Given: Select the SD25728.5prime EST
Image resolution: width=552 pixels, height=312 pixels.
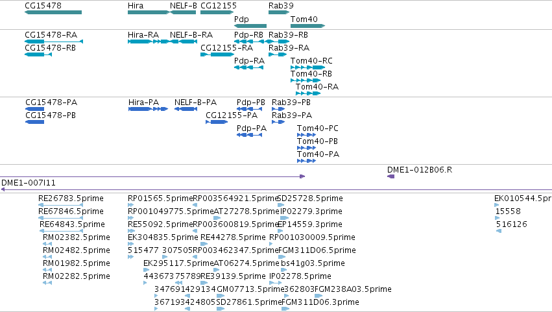Looking at the screenshot, I should click(281, 205).
